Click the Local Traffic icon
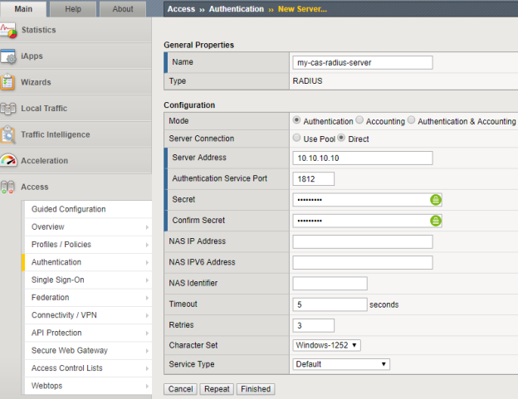The width and height of the screenshot is (518, 399). pyautogui.click(x=9, y=109)
